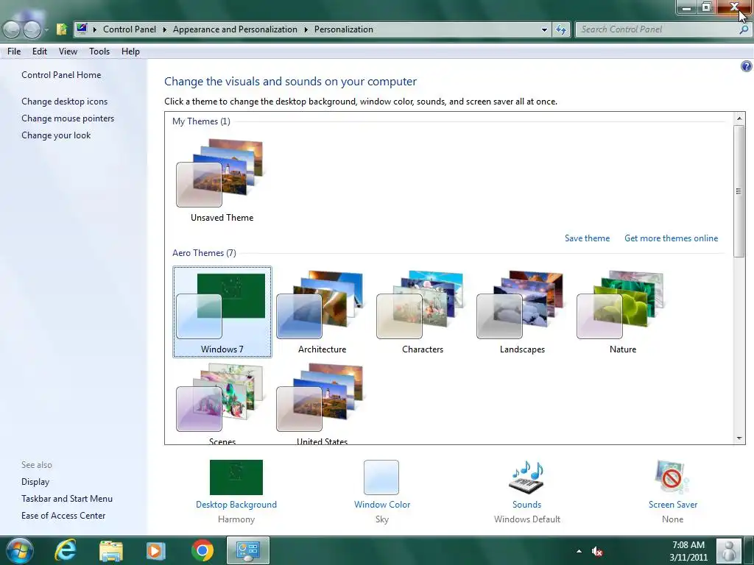The width and height of the screenshot is (754, 565).
Task: Open Screen Saver settings icon
Action: (672, 477)
